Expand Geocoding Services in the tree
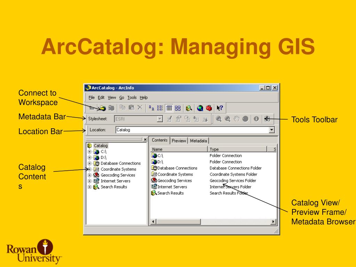Viewport: 356px width, 267px height. [x=89, y=175]
